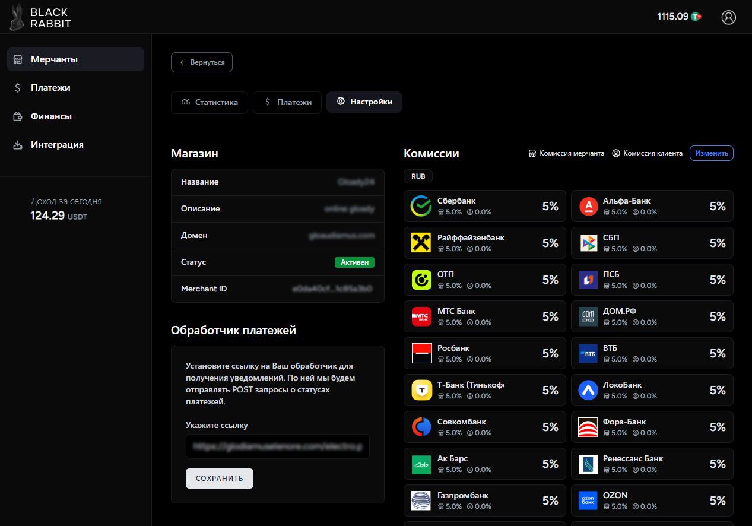
Task: Click the Изменить commissions button
Action: 712,153
